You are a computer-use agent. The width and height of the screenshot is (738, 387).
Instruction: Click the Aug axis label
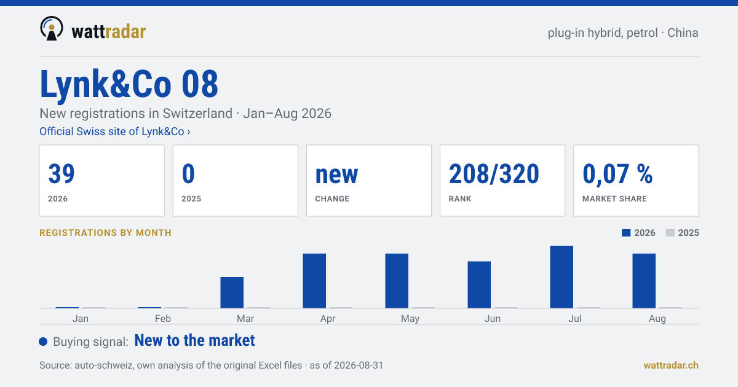657,318
